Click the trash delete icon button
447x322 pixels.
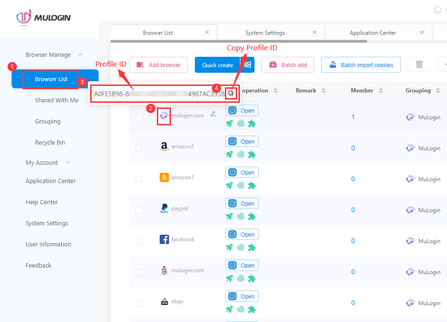pos(419,64)
